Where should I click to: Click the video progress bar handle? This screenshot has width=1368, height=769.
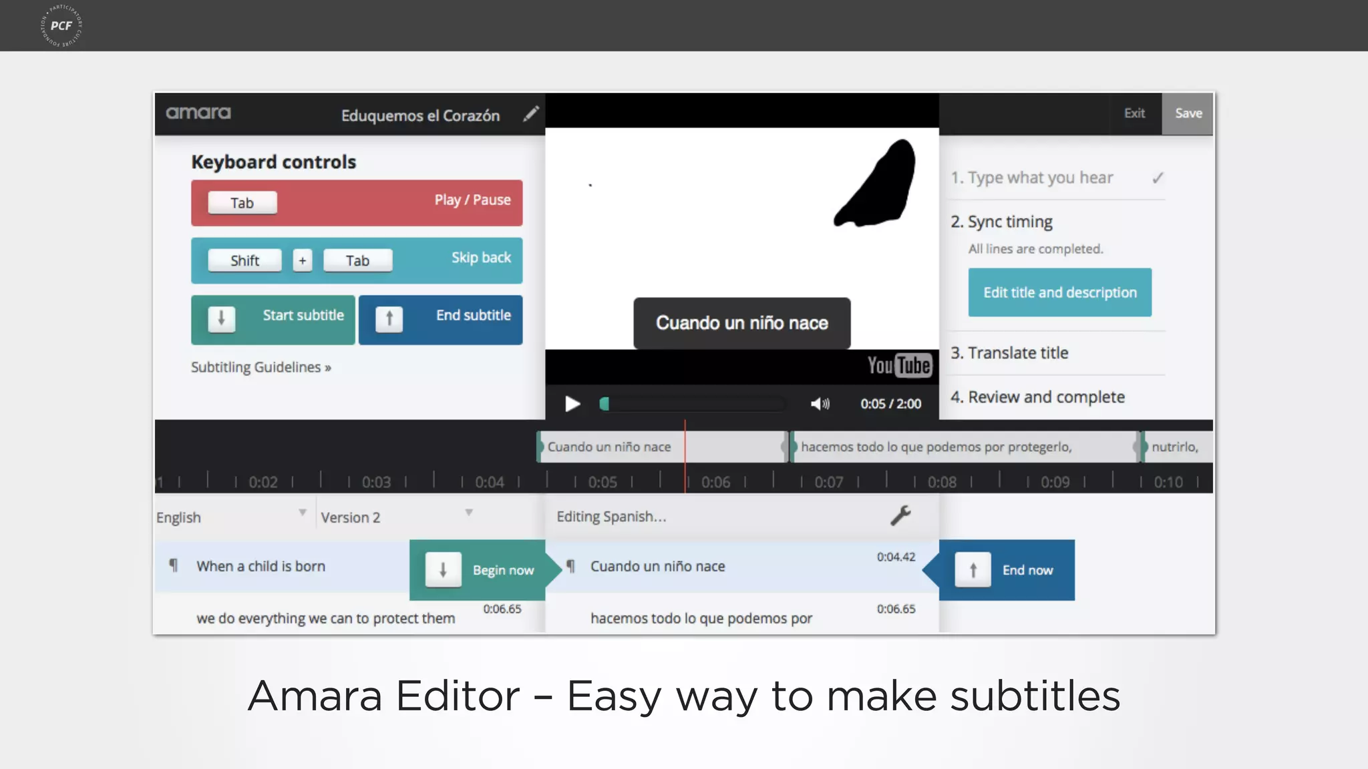coord(604,404)
